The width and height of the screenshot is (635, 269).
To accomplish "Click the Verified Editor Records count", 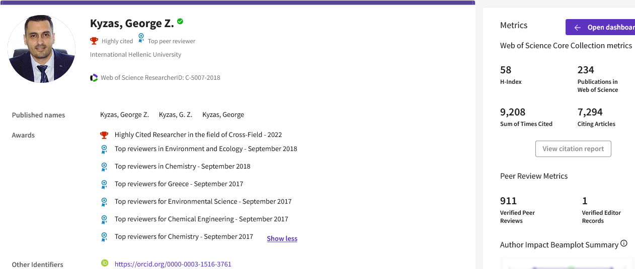I will coord(585,201).
